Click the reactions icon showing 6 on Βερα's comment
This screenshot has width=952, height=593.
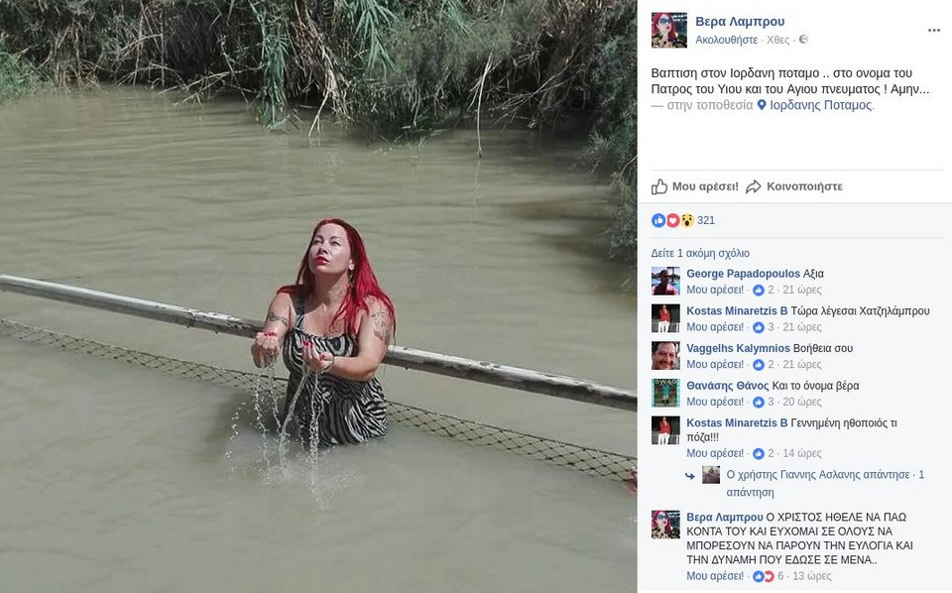763,576
